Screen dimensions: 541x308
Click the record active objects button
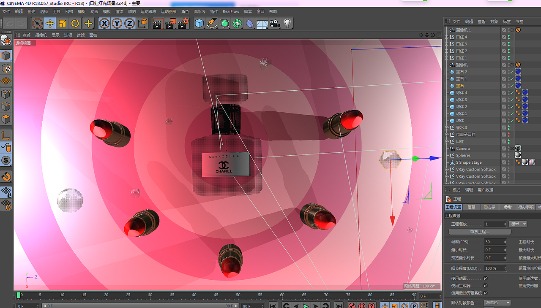point(352,305)
